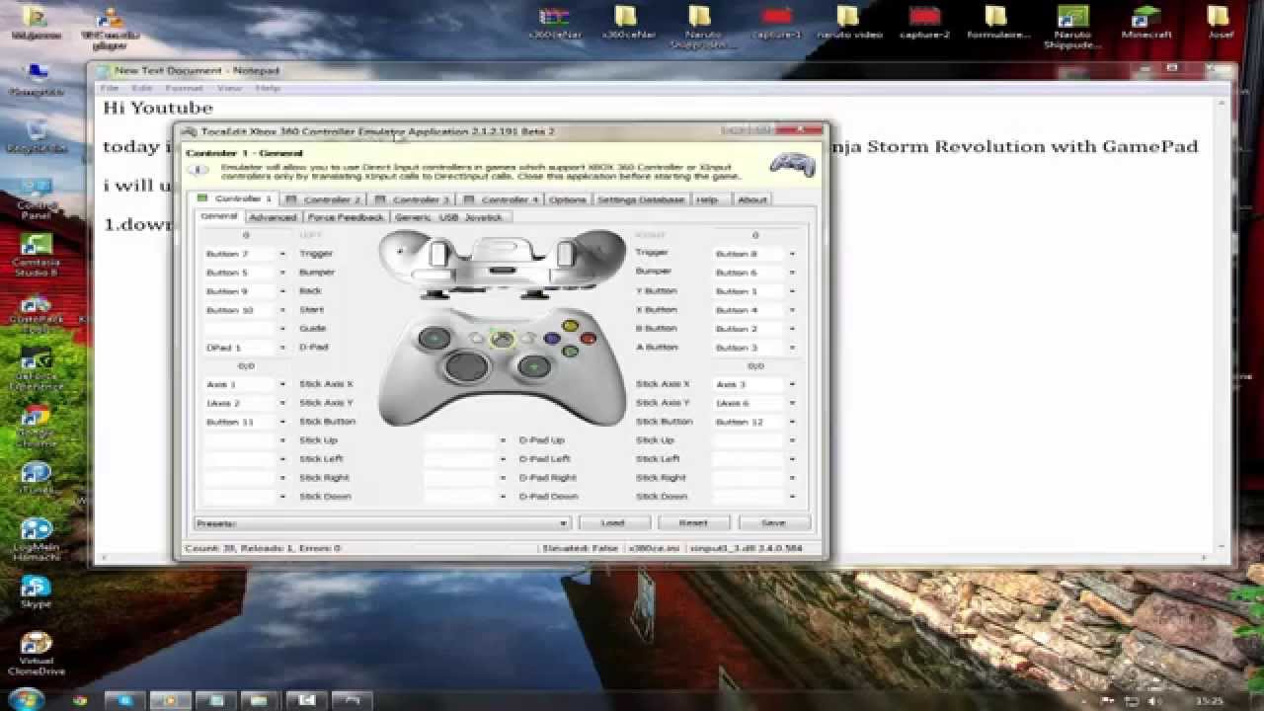Open Notepad Edit menu
Image resolution: width=1264 pixels, height=711 pixels.
(x=141, y=88)
